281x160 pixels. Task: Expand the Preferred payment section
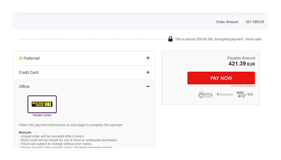pos(84,58)
